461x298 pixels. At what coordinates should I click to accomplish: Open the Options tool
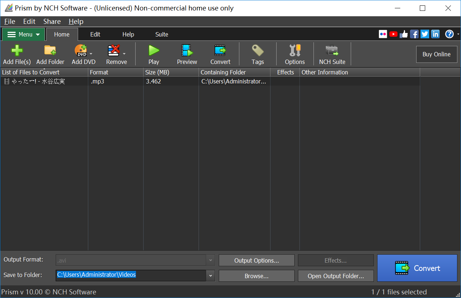click(x=295, y=54)
